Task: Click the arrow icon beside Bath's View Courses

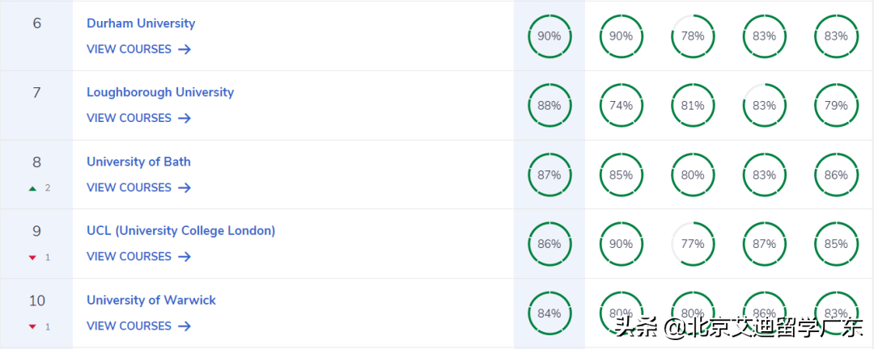Action: [185, 187]
